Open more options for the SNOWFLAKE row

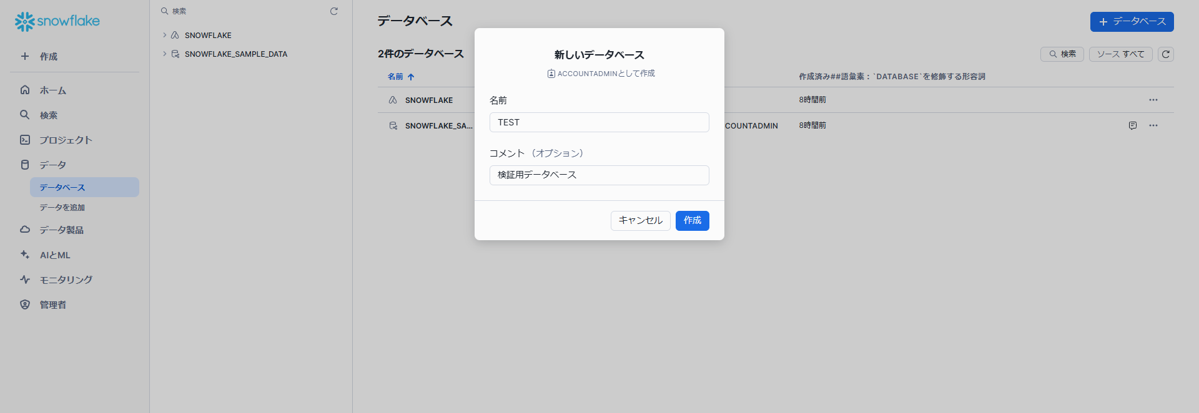click(1153, 100)
